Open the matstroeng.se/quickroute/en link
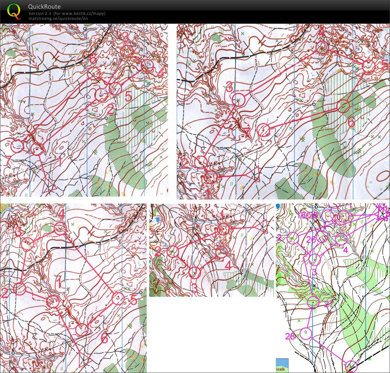This screenshot has width=390, height=373. tap(58, 18)
